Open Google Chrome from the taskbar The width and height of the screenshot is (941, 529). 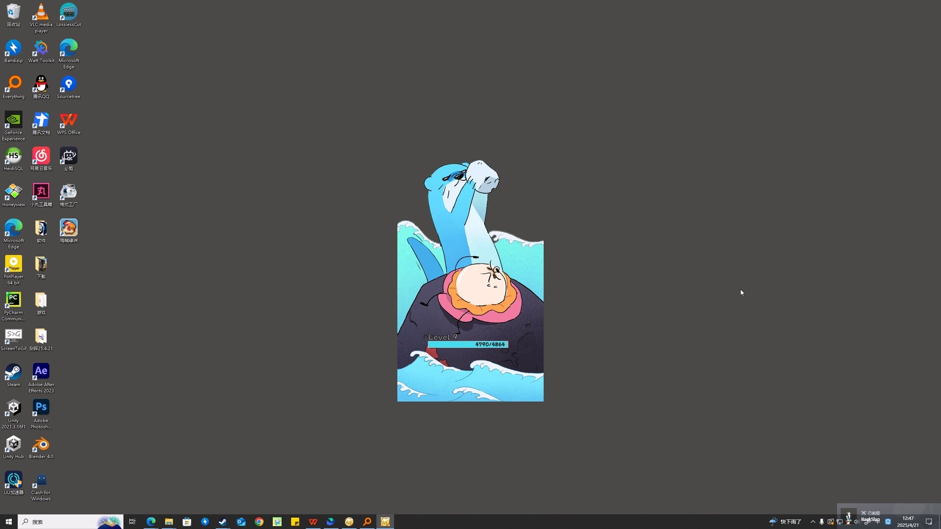point(259,522)
